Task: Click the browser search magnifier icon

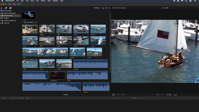Action: point(109,8)
